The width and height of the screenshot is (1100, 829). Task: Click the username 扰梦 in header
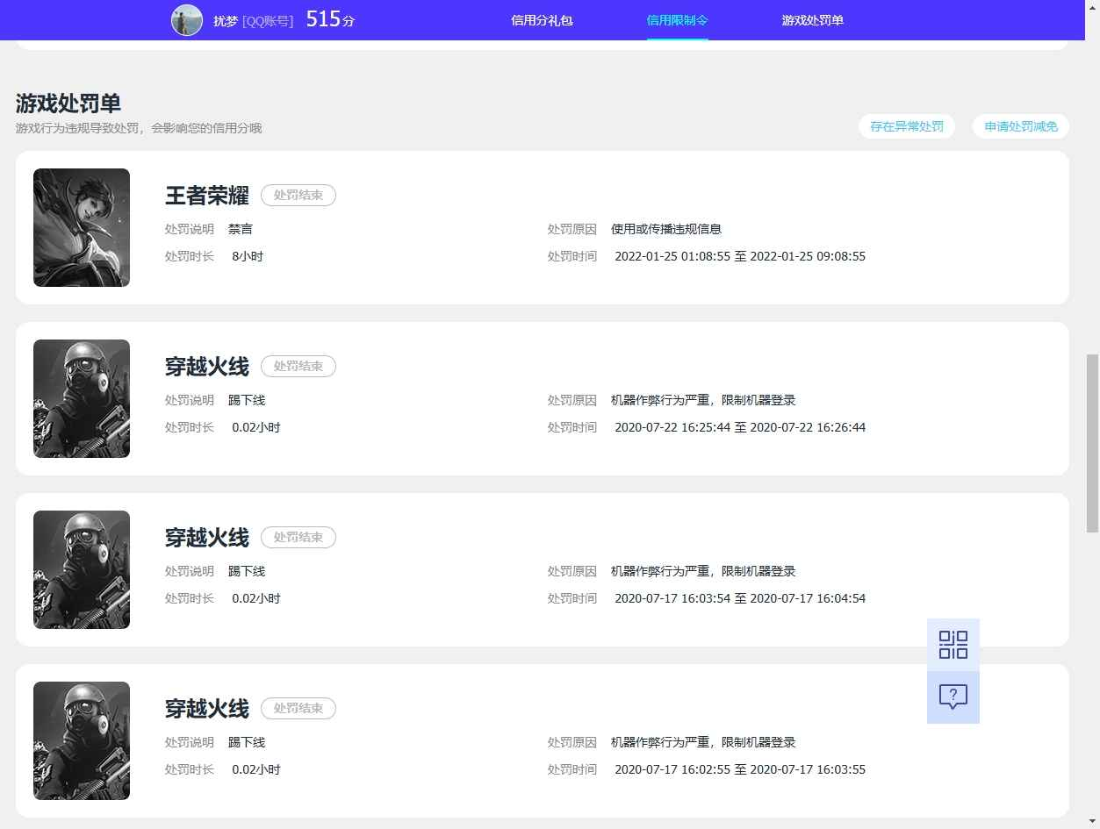(x=226, y=20)
